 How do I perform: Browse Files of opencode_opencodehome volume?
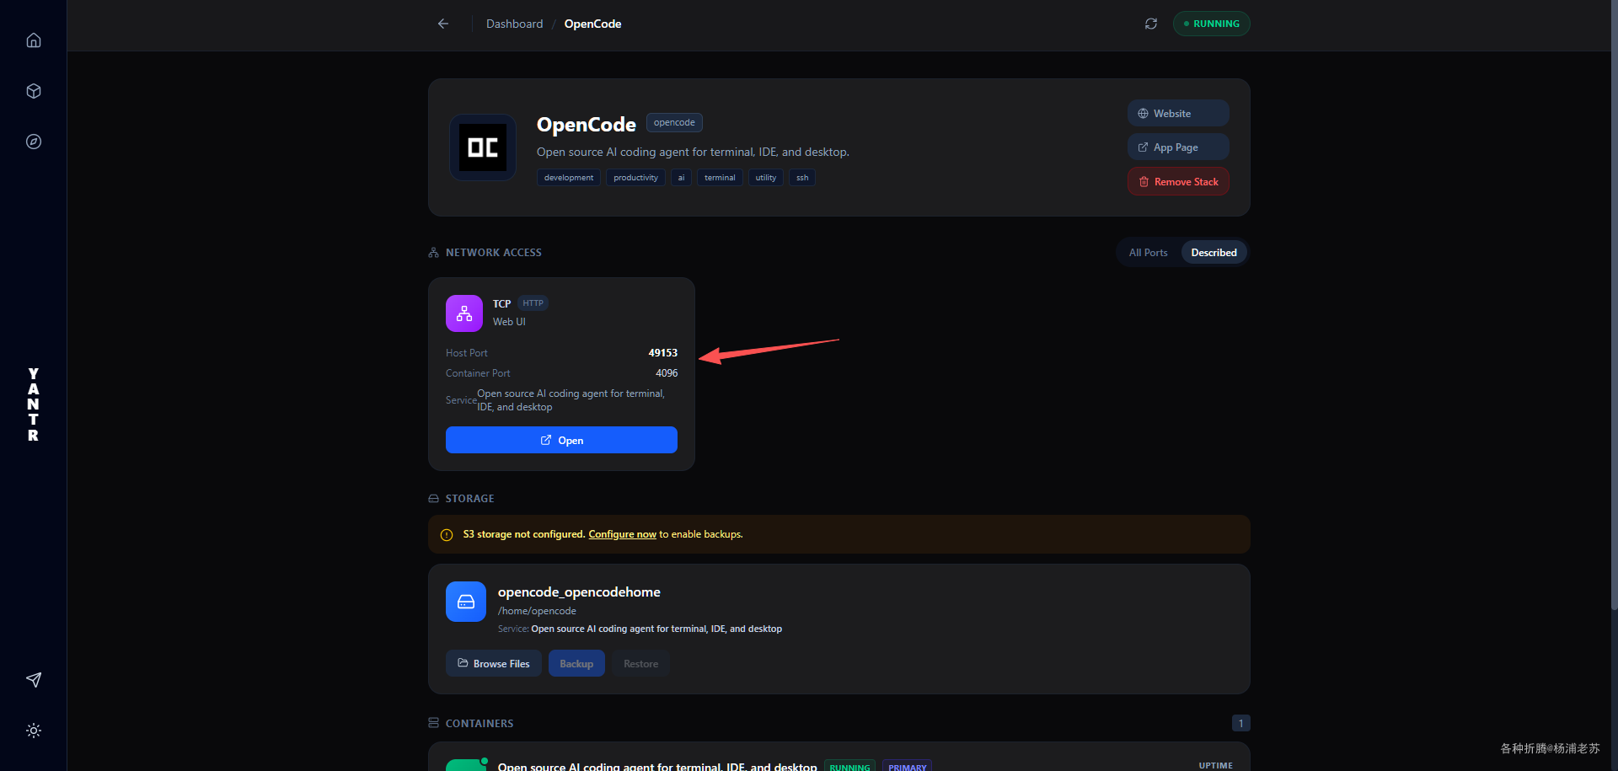point(494,663)
